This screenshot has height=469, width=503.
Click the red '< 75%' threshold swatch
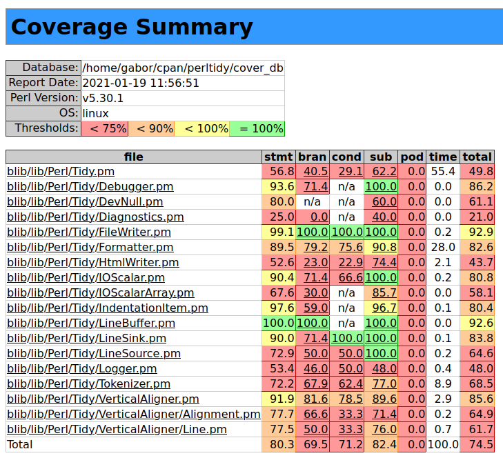point(104,129)
